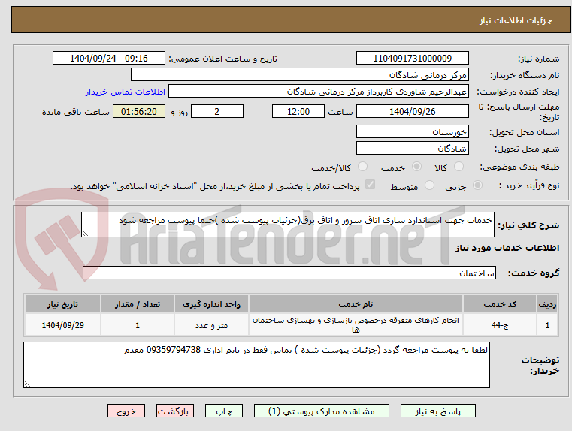Image resolution: width=572 pixels, height=431 pixels.
Task: Click the چاپ print button
Action: (x=224, y=411)
